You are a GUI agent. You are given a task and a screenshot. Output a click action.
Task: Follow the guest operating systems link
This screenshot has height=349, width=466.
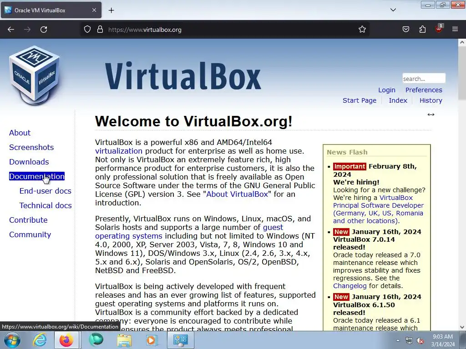pyautogui.click(x=189, y=231)
